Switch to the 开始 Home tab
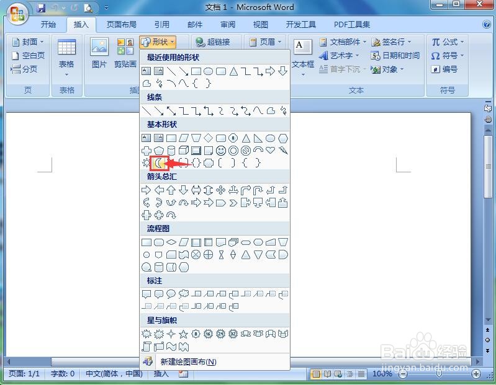Viewport: 496px width, 385px height. [x=48, y=24]
